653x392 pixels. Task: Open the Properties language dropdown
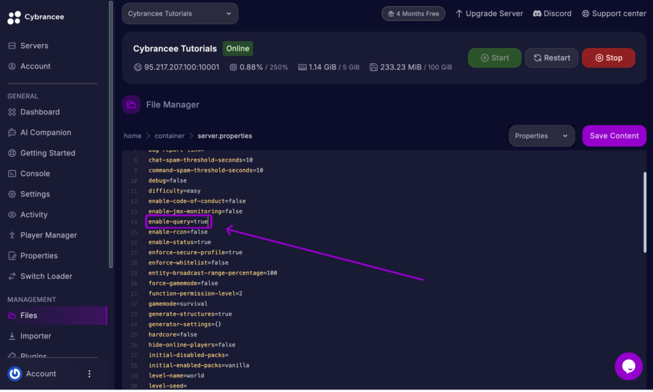542,136
